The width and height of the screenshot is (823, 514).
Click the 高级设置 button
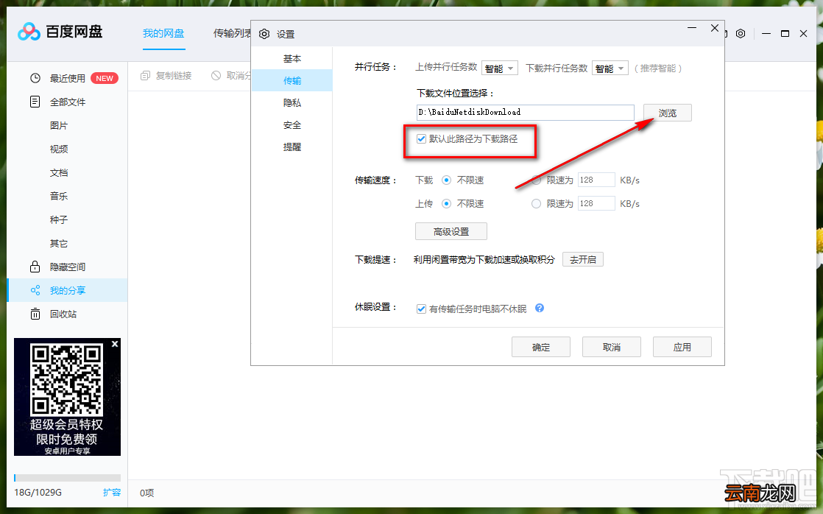[x=451, y=231]
